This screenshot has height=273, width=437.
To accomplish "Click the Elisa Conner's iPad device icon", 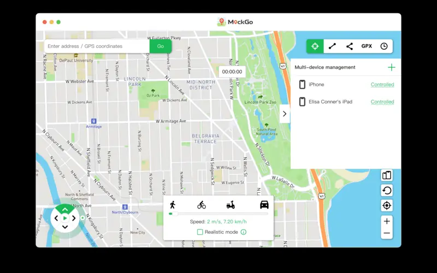I will coord(302,102).
